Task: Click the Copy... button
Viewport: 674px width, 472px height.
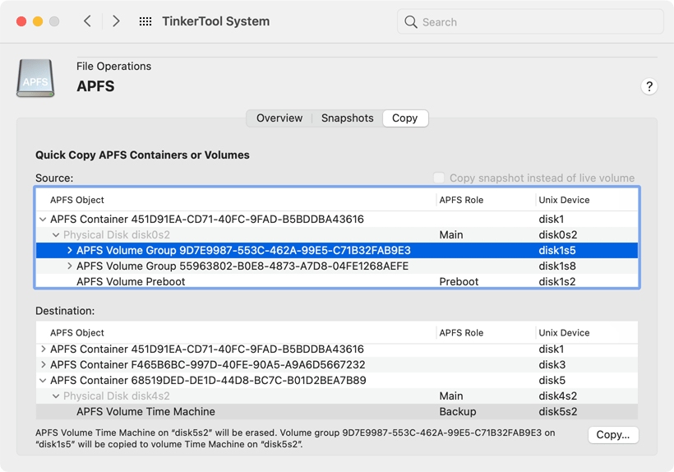Action: coord(613,435)
